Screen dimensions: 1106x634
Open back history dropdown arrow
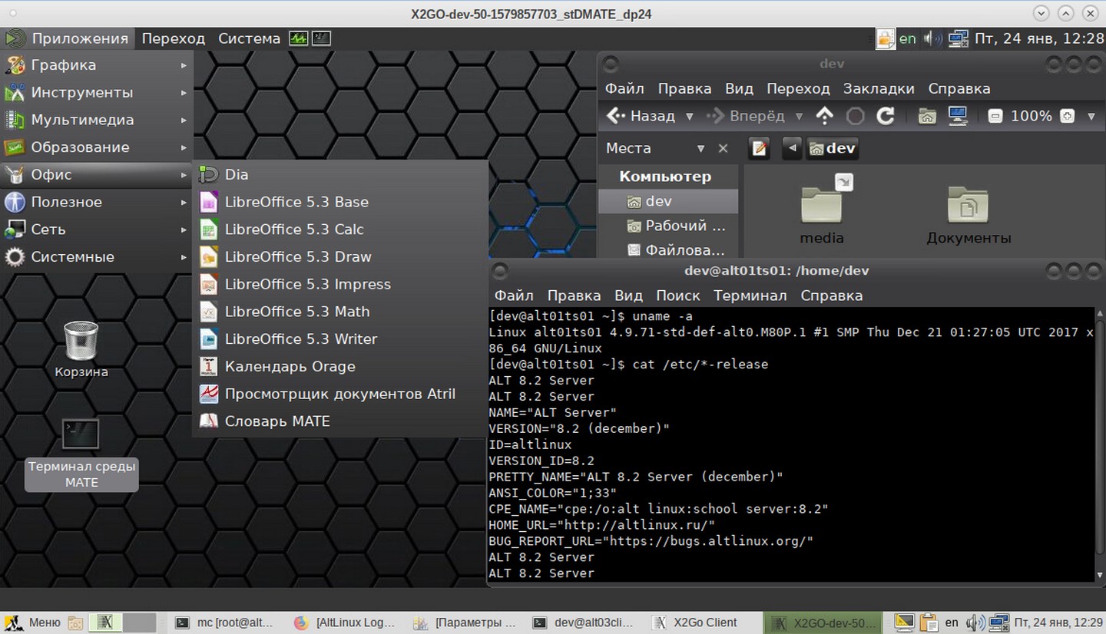pos(689,117)
